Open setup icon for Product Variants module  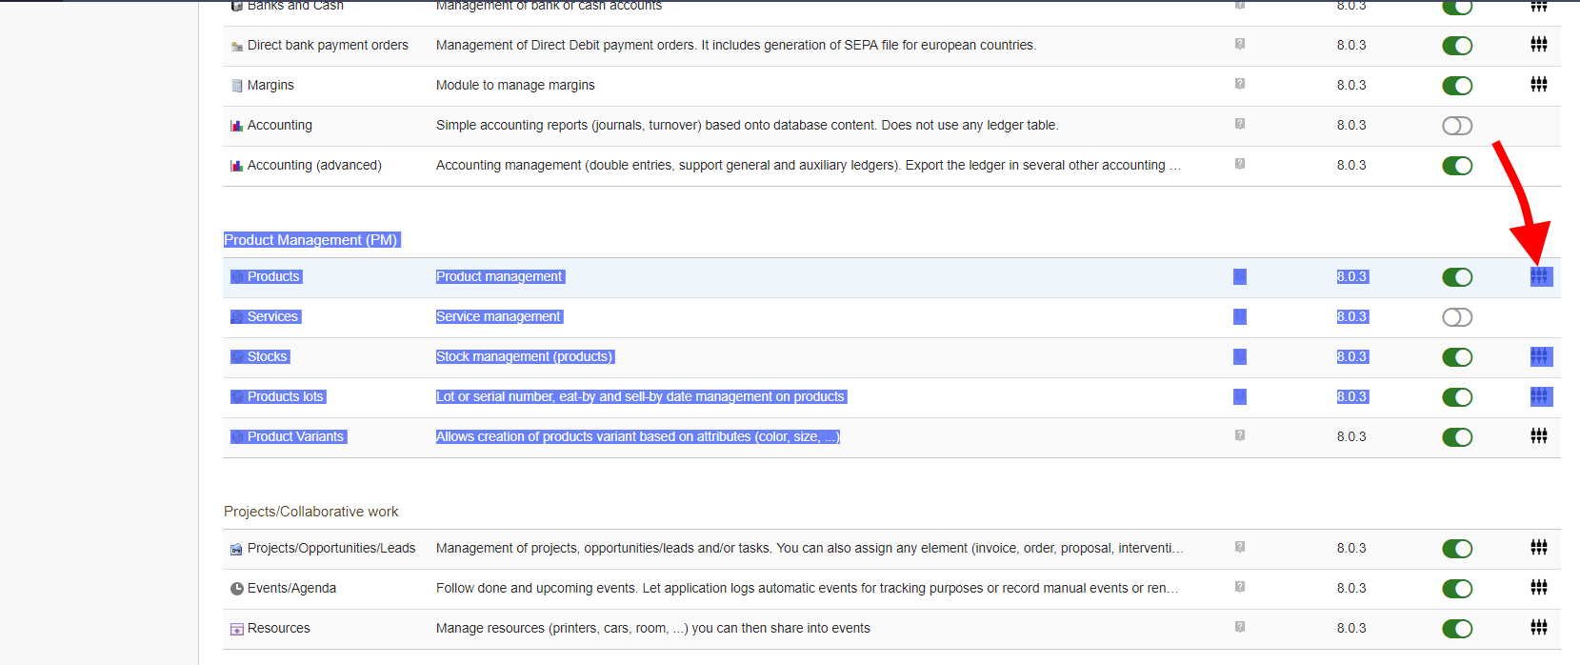pyautogui.click(x=1539, y=436)
